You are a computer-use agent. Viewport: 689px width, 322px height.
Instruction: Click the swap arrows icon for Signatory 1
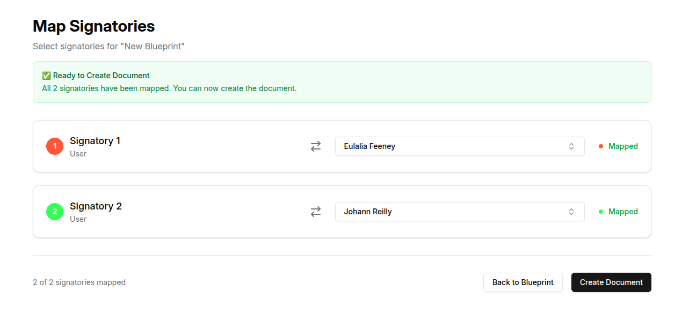pos(316,146)
